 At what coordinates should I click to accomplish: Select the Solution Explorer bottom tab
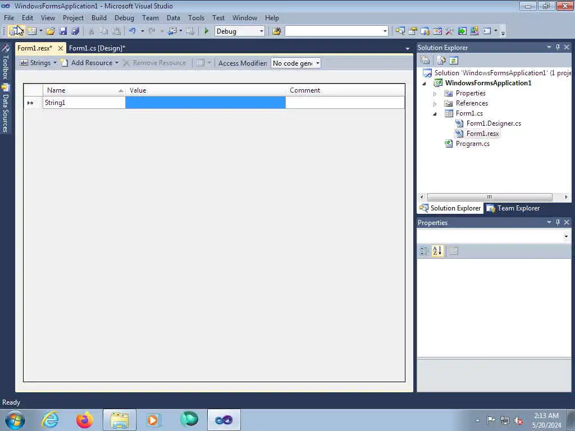(x=450, y=208)
